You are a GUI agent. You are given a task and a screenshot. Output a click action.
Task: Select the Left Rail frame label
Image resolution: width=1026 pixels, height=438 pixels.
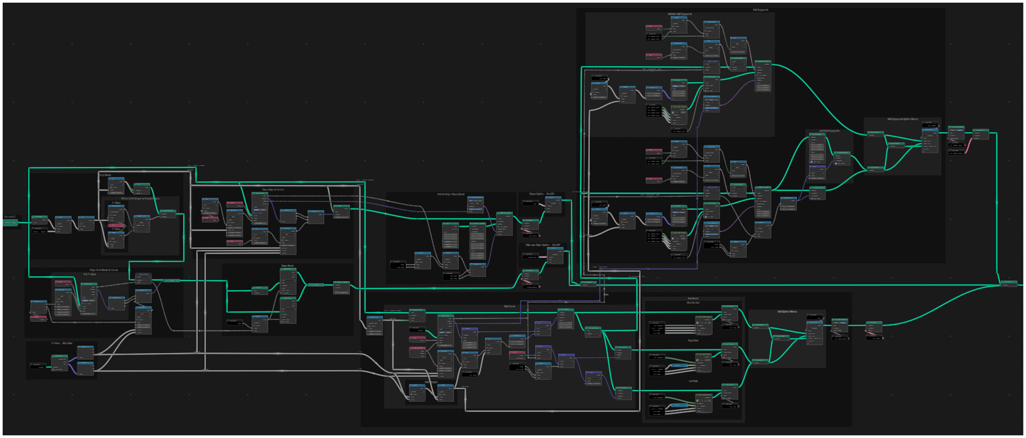[x=693, y=381]
